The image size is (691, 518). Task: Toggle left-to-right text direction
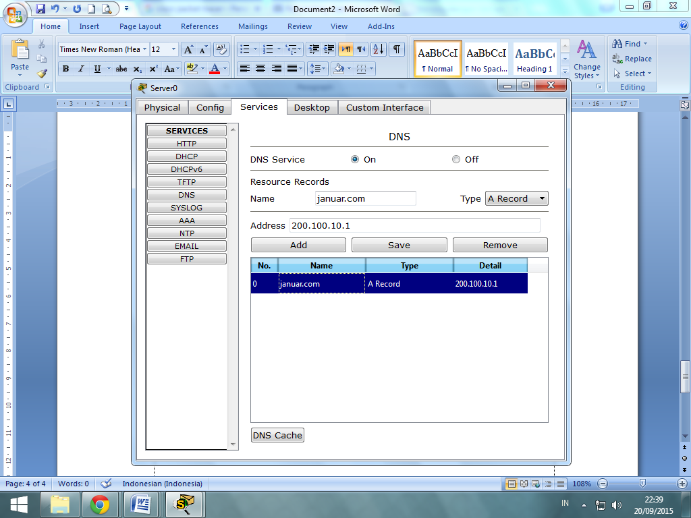pos(346,49)
